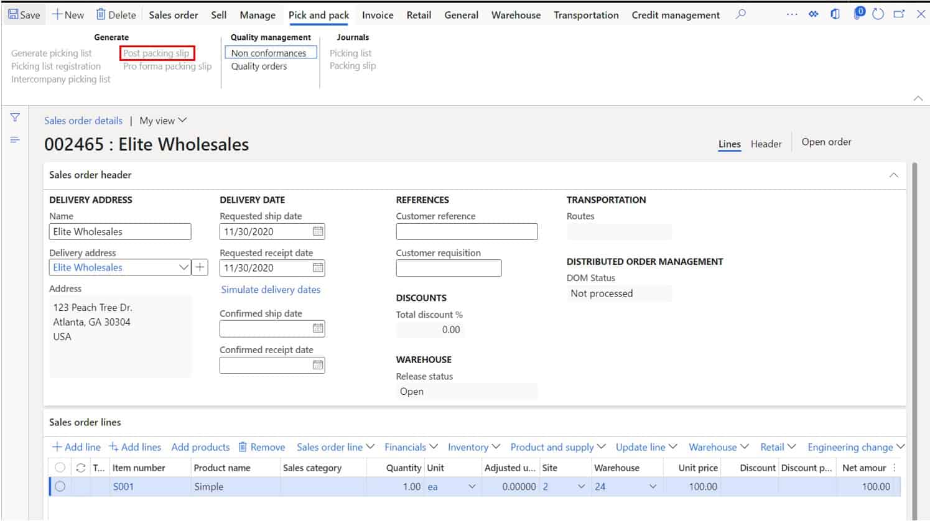Open the Delivery address dropdown
The width and height of the screenshot is (930, 521).
(184, 267)
